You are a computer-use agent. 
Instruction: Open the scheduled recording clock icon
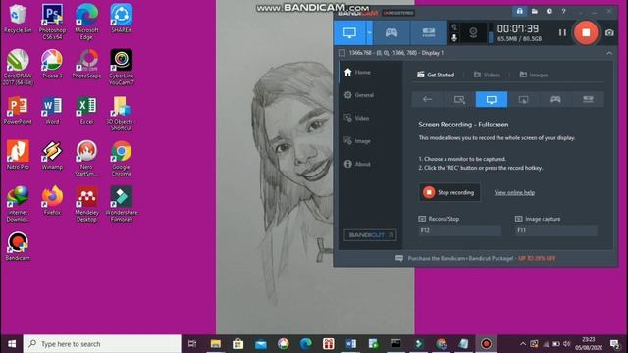coord(549,11)
